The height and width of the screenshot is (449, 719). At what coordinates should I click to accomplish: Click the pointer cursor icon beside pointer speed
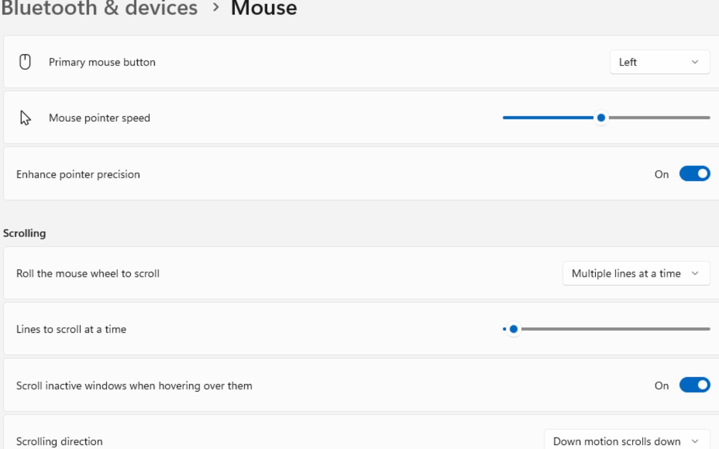click(x=25, y=118)
